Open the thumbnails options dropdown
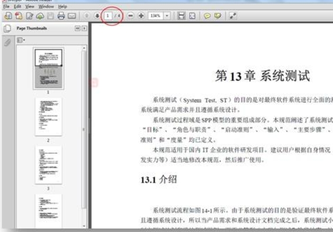The image size is (333, 232). pyautogui.click(x=21, y=40)
